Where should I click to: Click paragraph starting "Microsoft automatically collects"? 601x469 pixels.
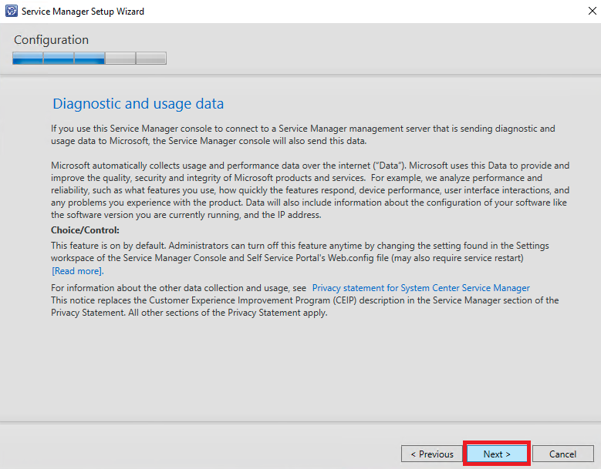click(310, 190)
